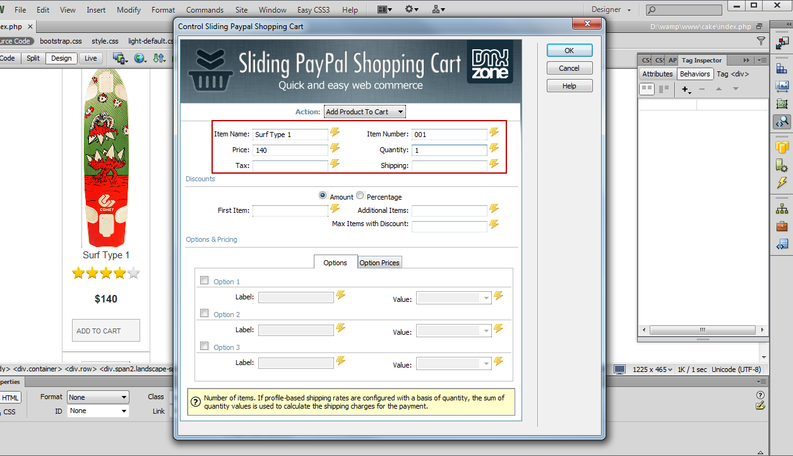Switch to Split view

pos(33,58)
